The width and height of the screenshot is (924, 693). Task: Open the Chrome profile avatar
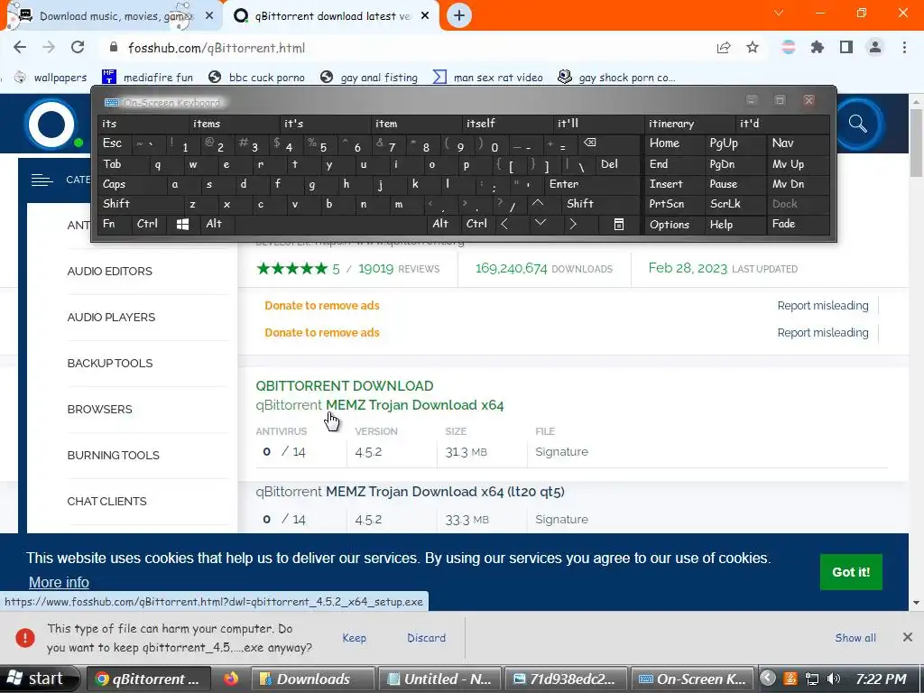click(x=875, y=48)
